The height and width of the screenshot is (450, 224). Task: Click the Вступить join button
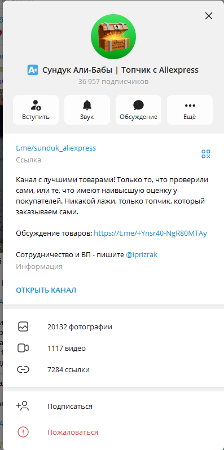point(36,110)
